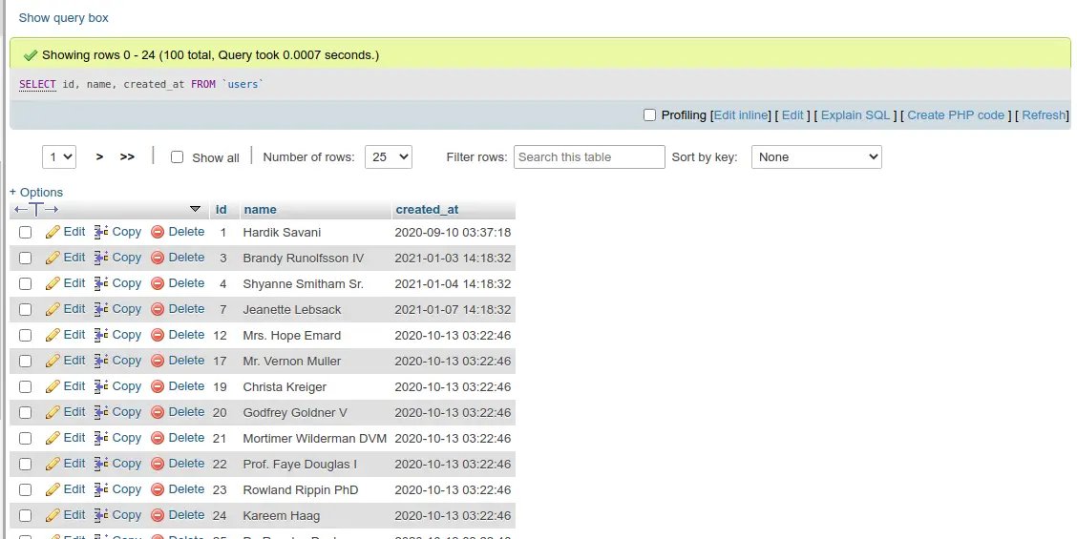Screen dimensions: 1077x539
Task: Open the page number selector dropdown
Action: pos(59,157)
